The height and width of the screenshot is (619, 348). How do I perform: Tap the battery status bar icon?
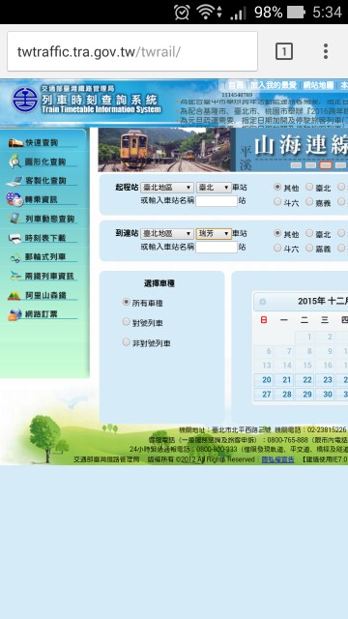click(297, 13)
